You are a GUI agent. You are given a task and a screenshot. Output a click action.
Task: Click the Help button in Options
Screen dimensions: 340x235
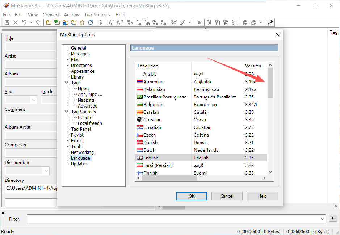click(x=263, y=196)
